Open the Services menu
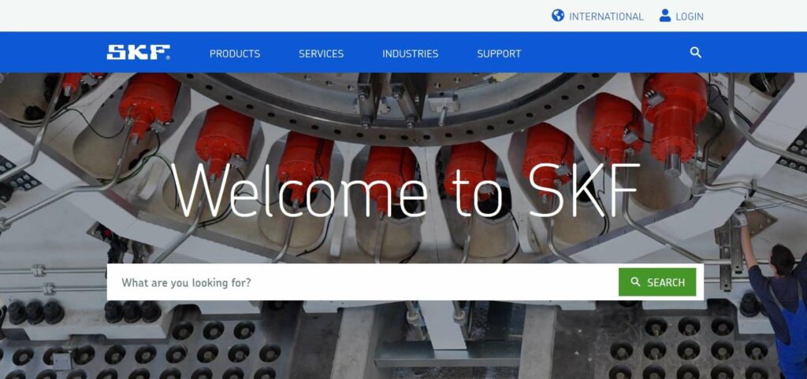Image resolution: width=807 pixels, height=379 pixels. pyautogui.click(x=322, y=53)
